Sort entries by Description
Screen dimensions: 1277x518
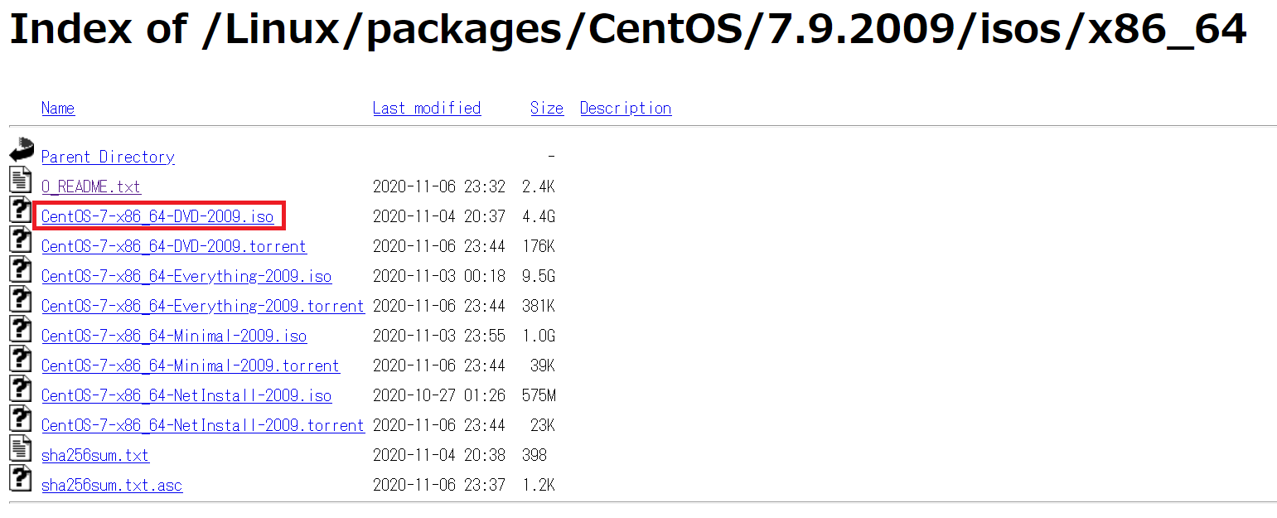(625, 108)
